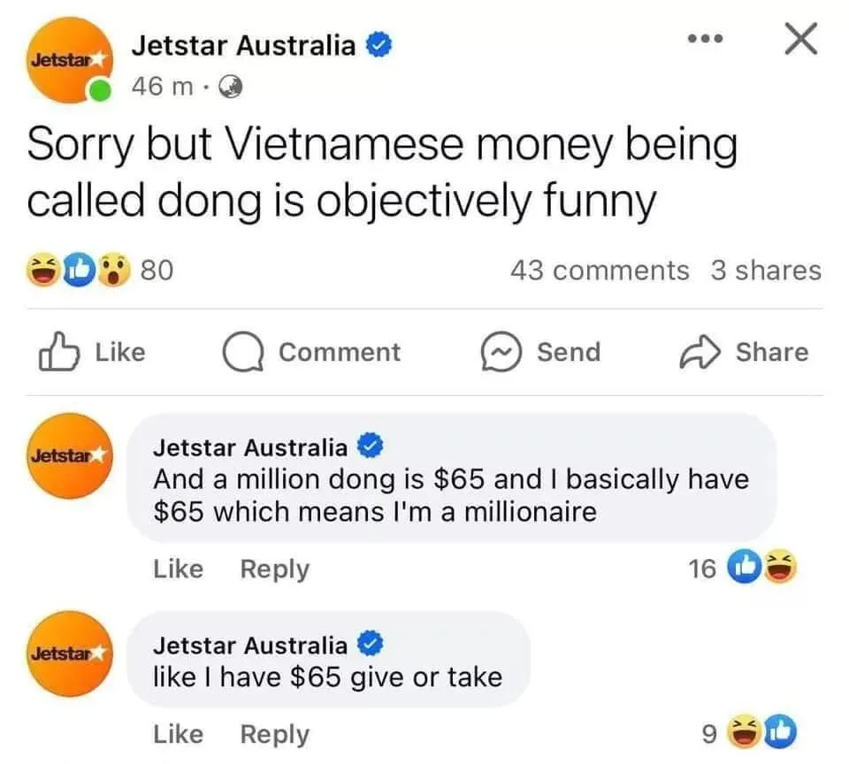The width and height of the screenshot is (849, 764).
Task: Open the three-dot post options menu
Action: pos(705,38)
